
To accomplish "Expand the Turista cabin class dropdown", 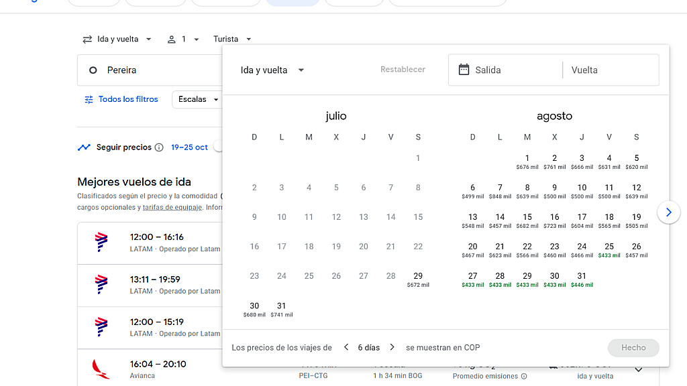I will click(232, 40).
